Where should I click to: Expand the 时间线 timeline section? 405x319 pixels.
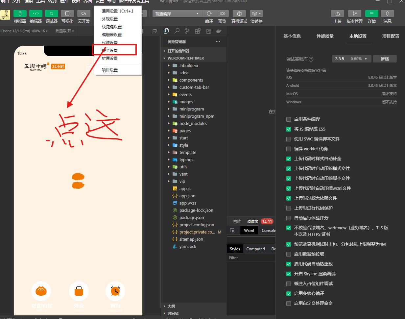click(194, 313)
